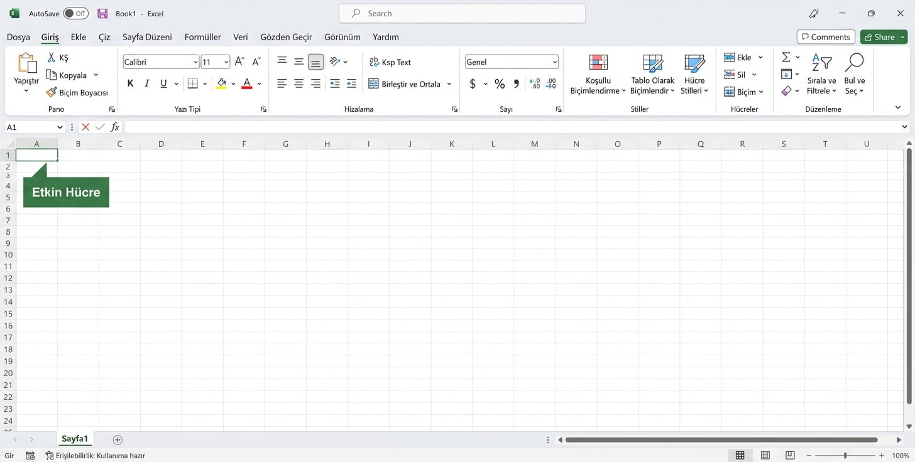Apply bold with the K button
915x462 pixels.
(x=130, y=83)
